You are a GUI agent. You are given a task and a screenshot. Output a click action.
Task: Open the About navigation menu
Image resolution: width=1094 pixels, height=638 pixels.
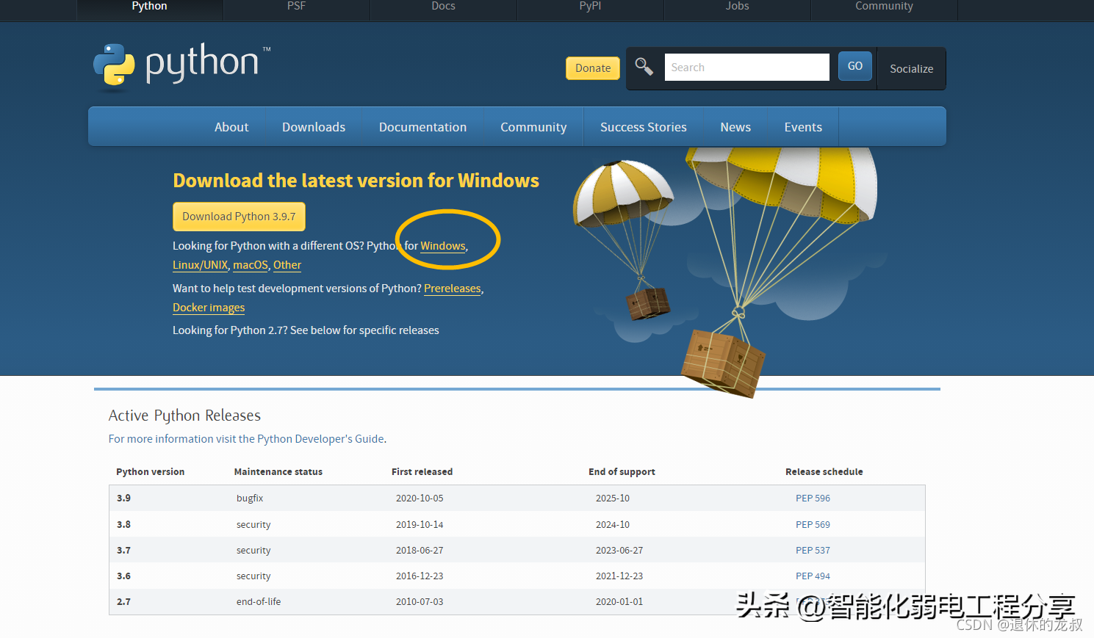[x=231, y=127]
